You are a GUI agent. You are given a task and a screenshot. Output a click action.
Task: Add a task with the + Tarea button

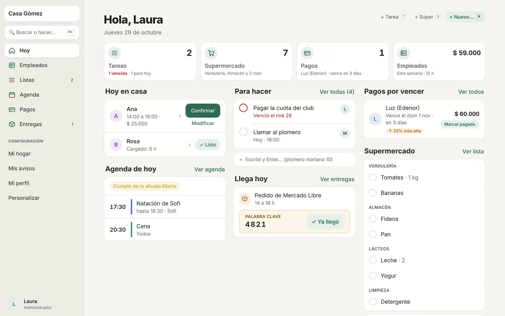tap(393, 17)
